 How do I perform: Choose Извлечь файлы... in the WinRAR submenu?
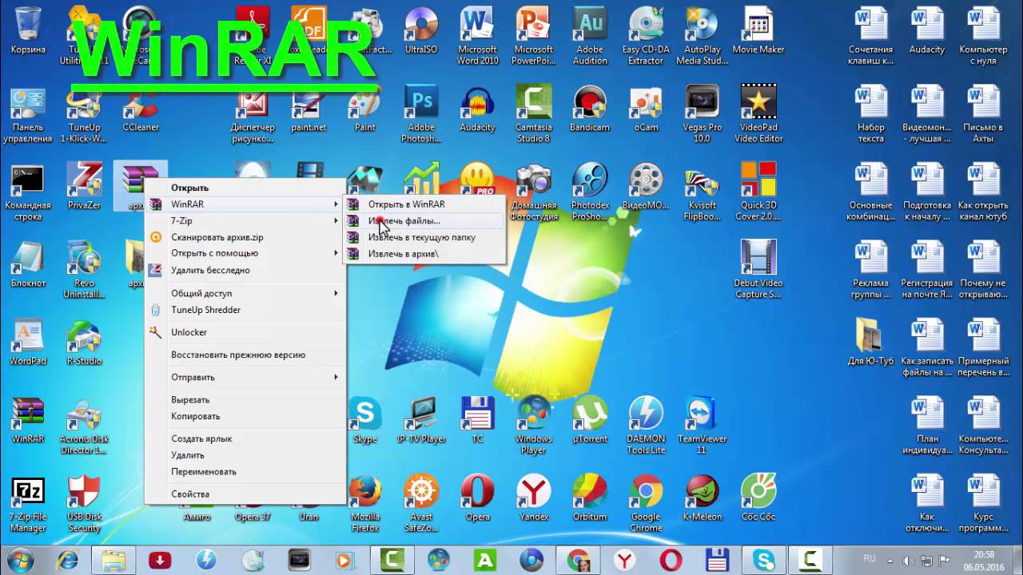[x=424, y=220]
